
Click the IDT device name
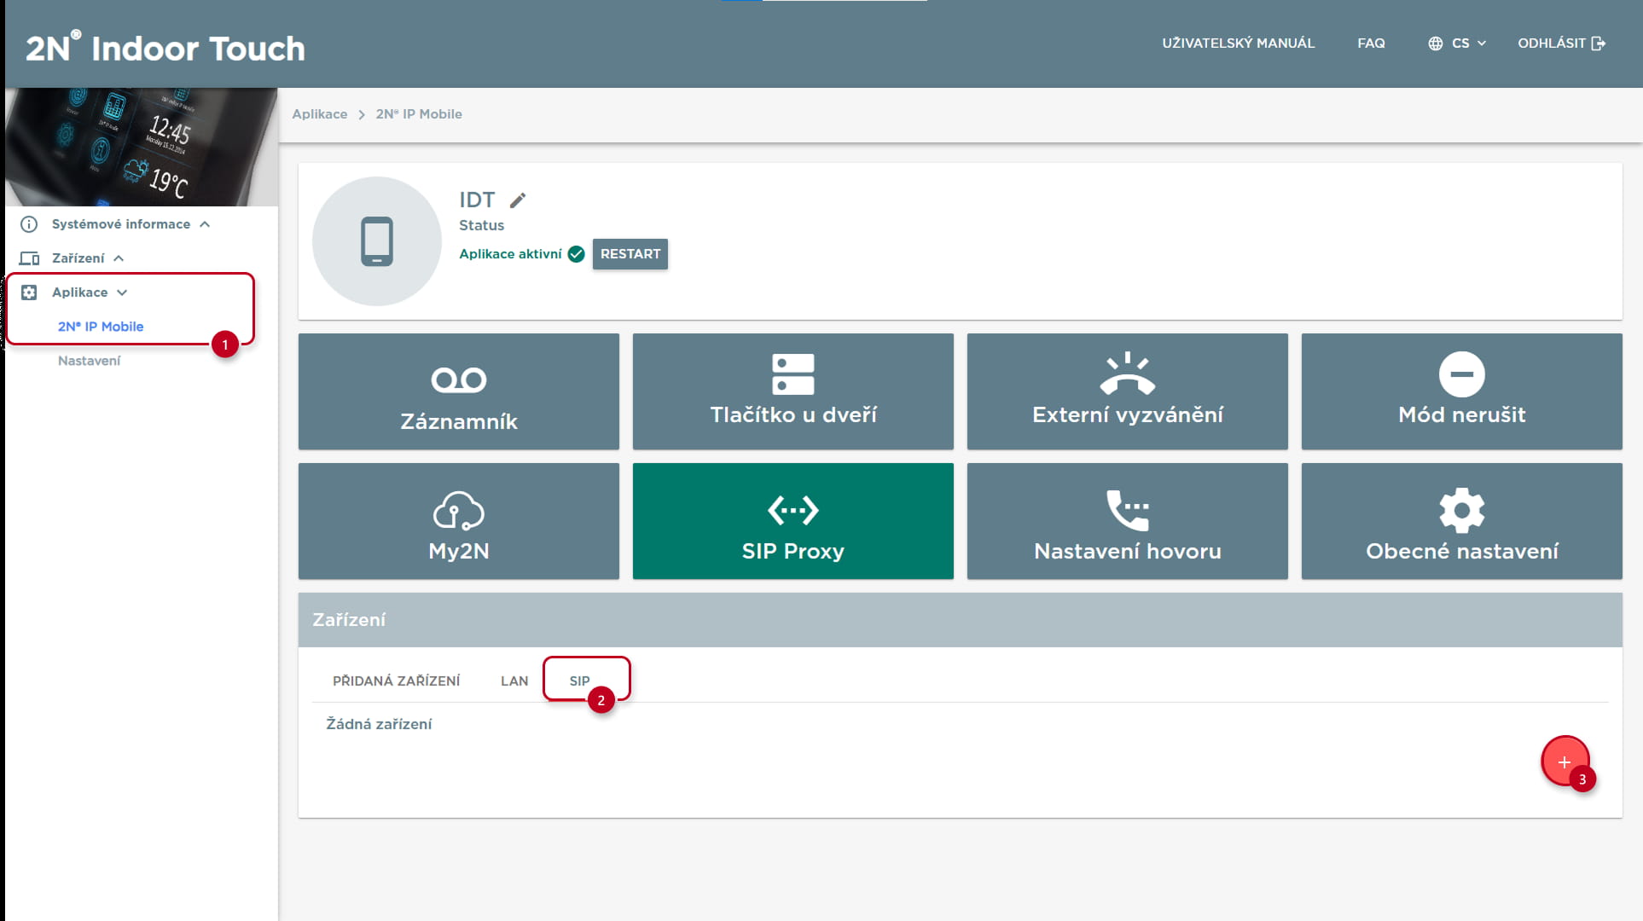coord(477,200)
